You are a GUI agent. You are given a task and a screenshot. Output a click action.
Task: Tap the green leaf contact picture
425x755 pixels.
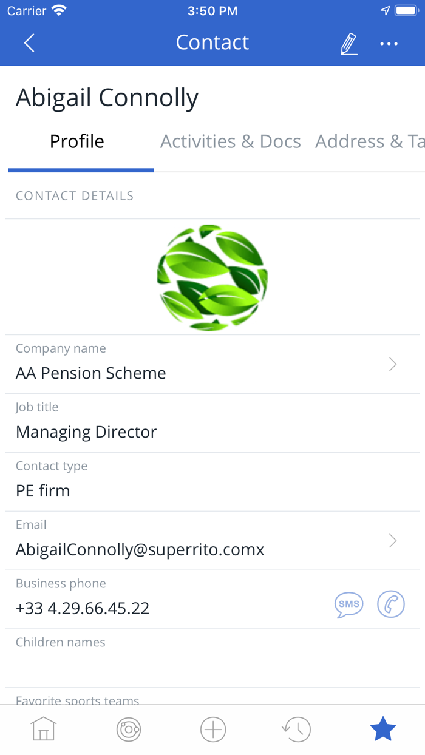pos(212,277)
